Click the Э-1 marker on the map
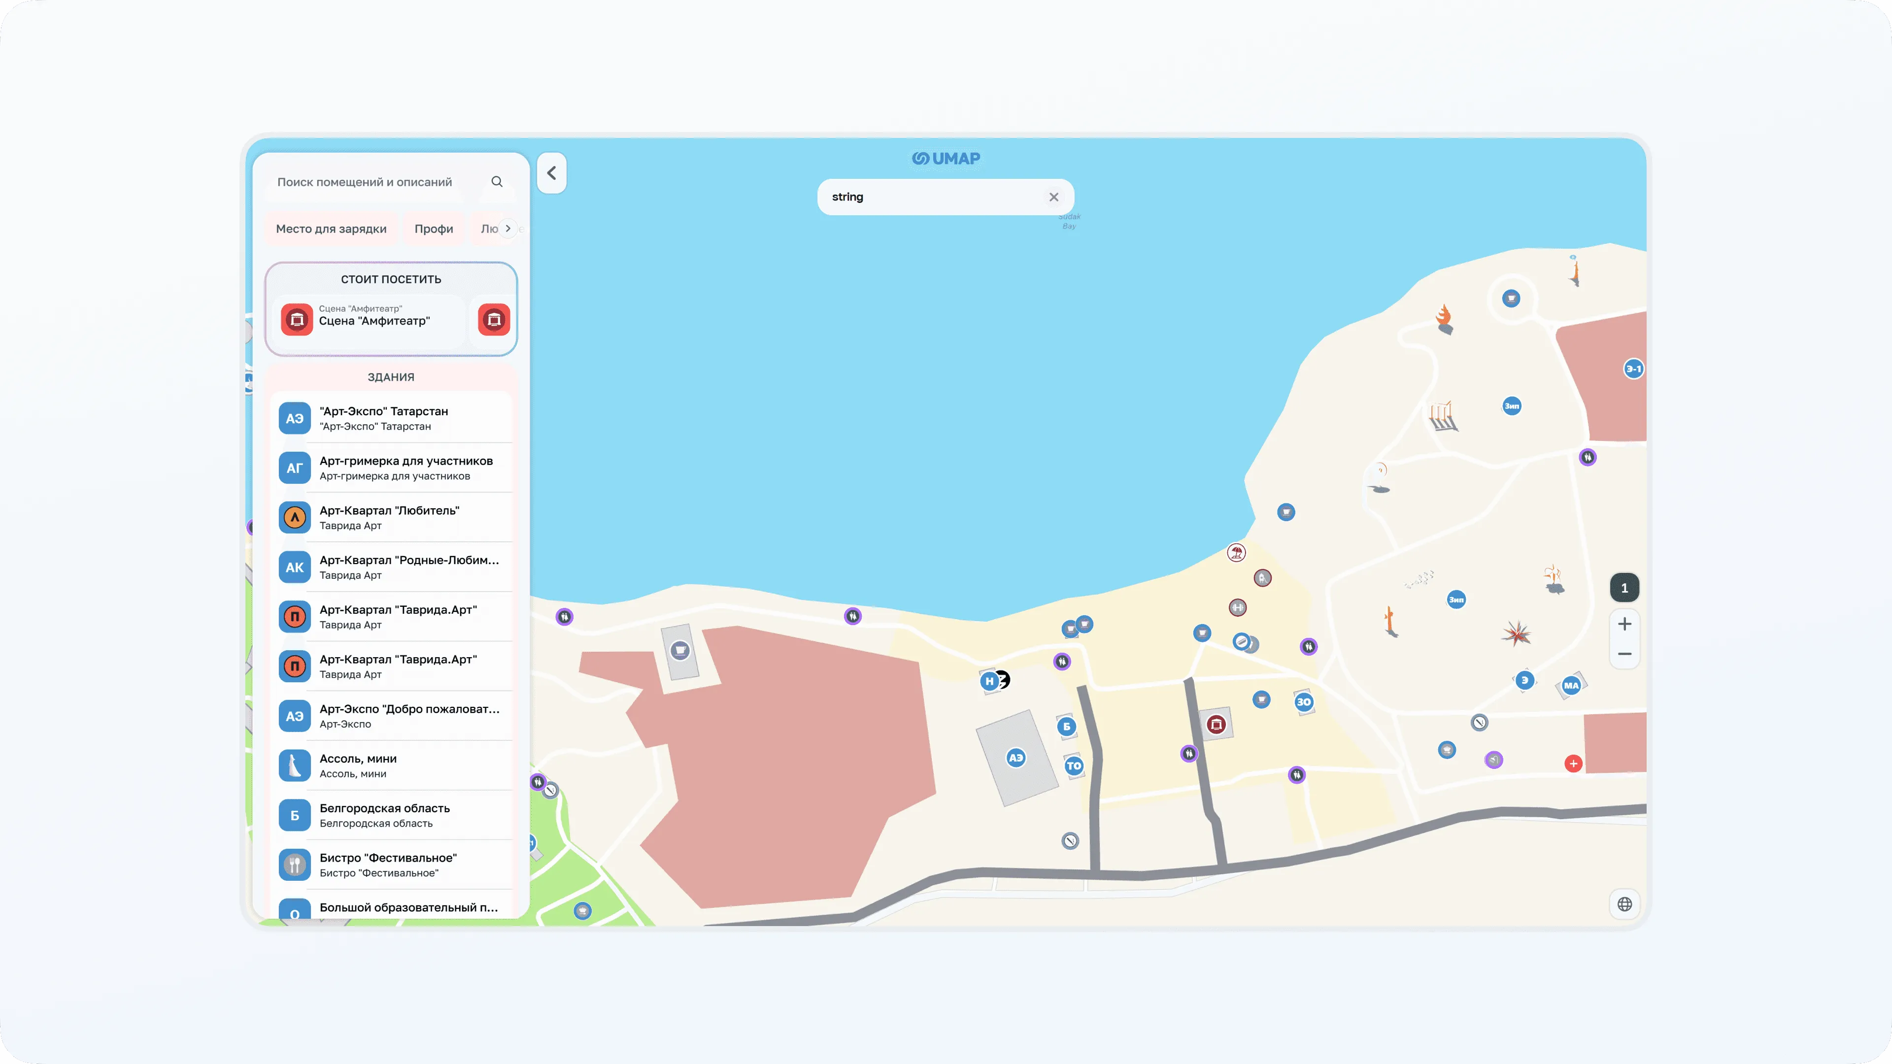 coord(1633,369)
